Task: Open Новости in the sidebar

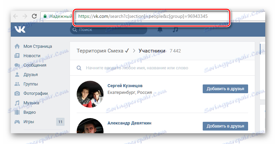Action: pyautogui.click(x=32, y=56)
